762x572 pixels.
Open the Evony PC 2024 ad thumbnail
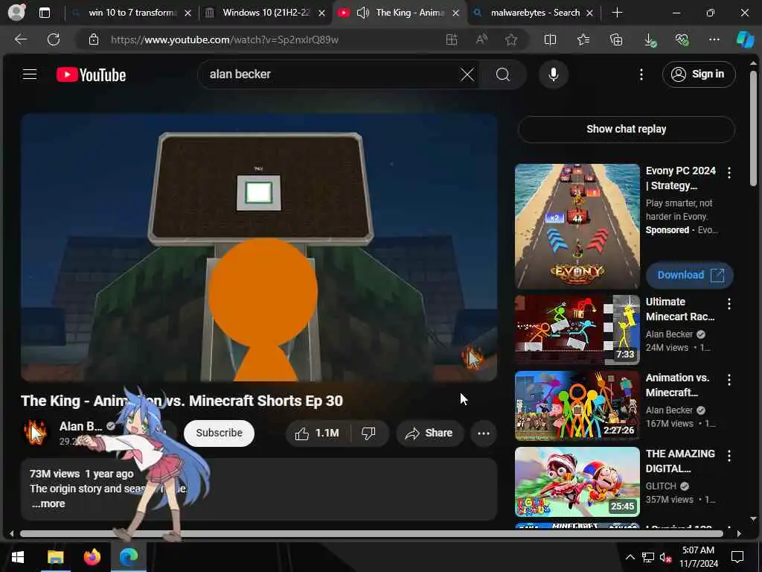pyautogui.click(x=577, y=226)
